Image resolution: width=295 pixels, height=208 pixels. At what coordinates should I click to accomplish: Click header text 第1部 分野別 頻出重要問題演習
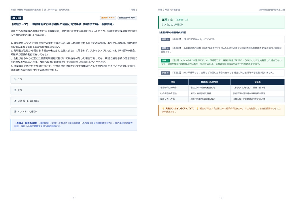click(x=26, y=9)
